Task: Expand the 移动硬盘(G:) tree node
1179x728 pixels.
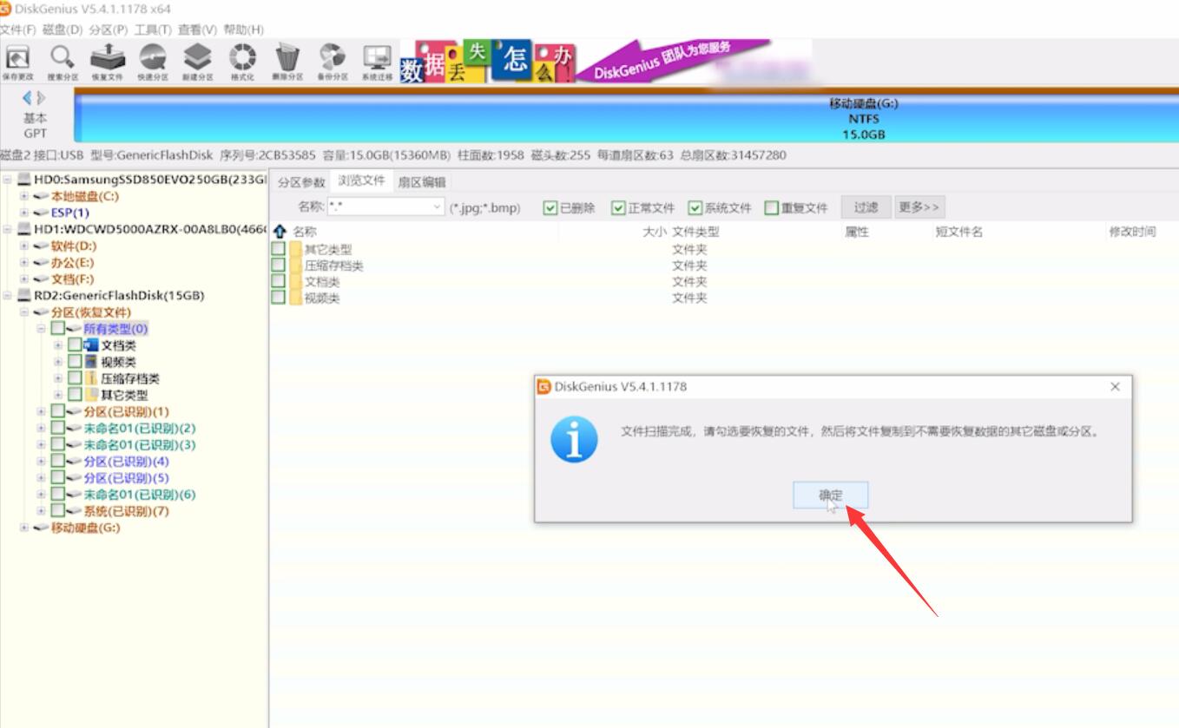Action: [24, 528]
